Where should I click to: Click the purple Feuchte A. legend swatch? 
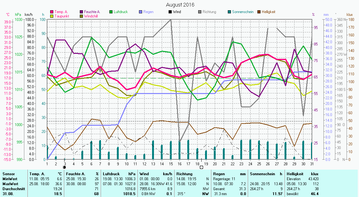82,12
